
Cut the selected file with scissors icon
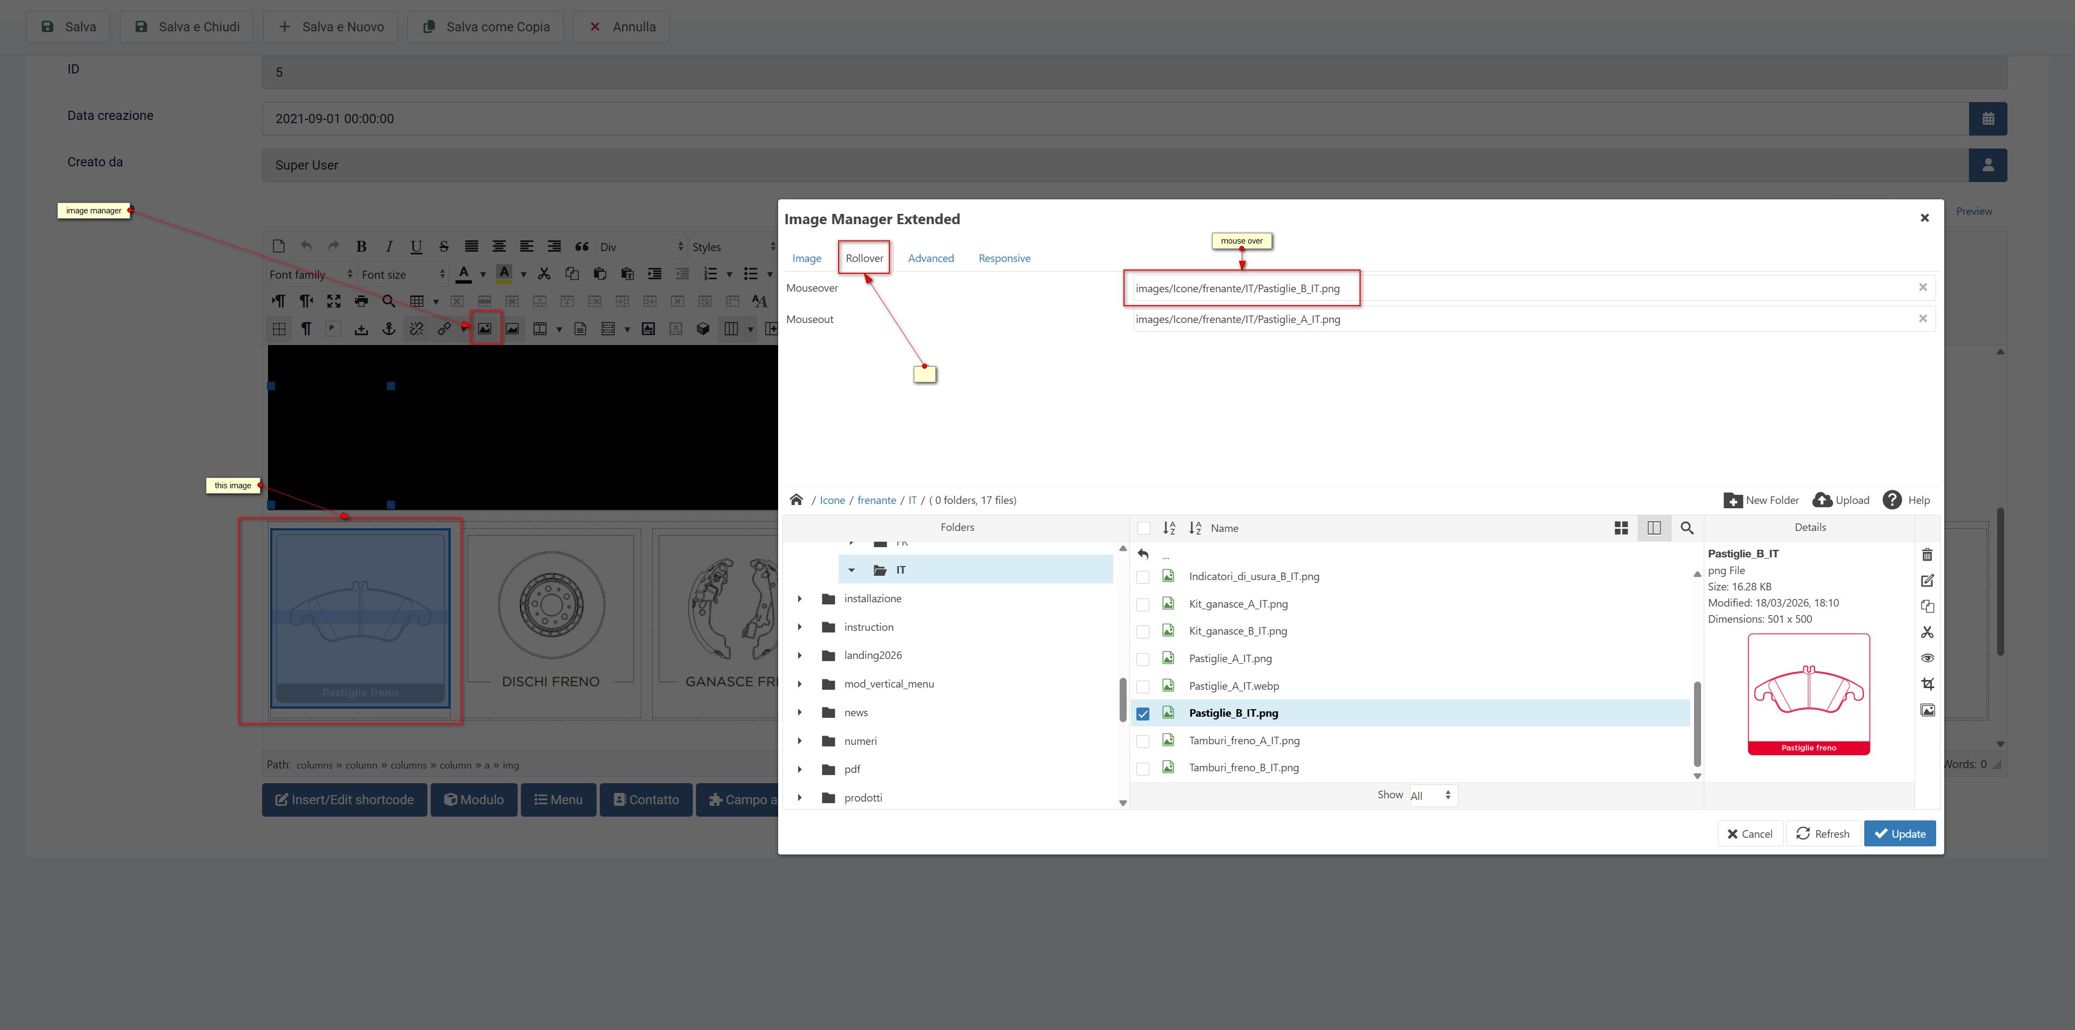pyautogui.click(x=1927, y=632)
